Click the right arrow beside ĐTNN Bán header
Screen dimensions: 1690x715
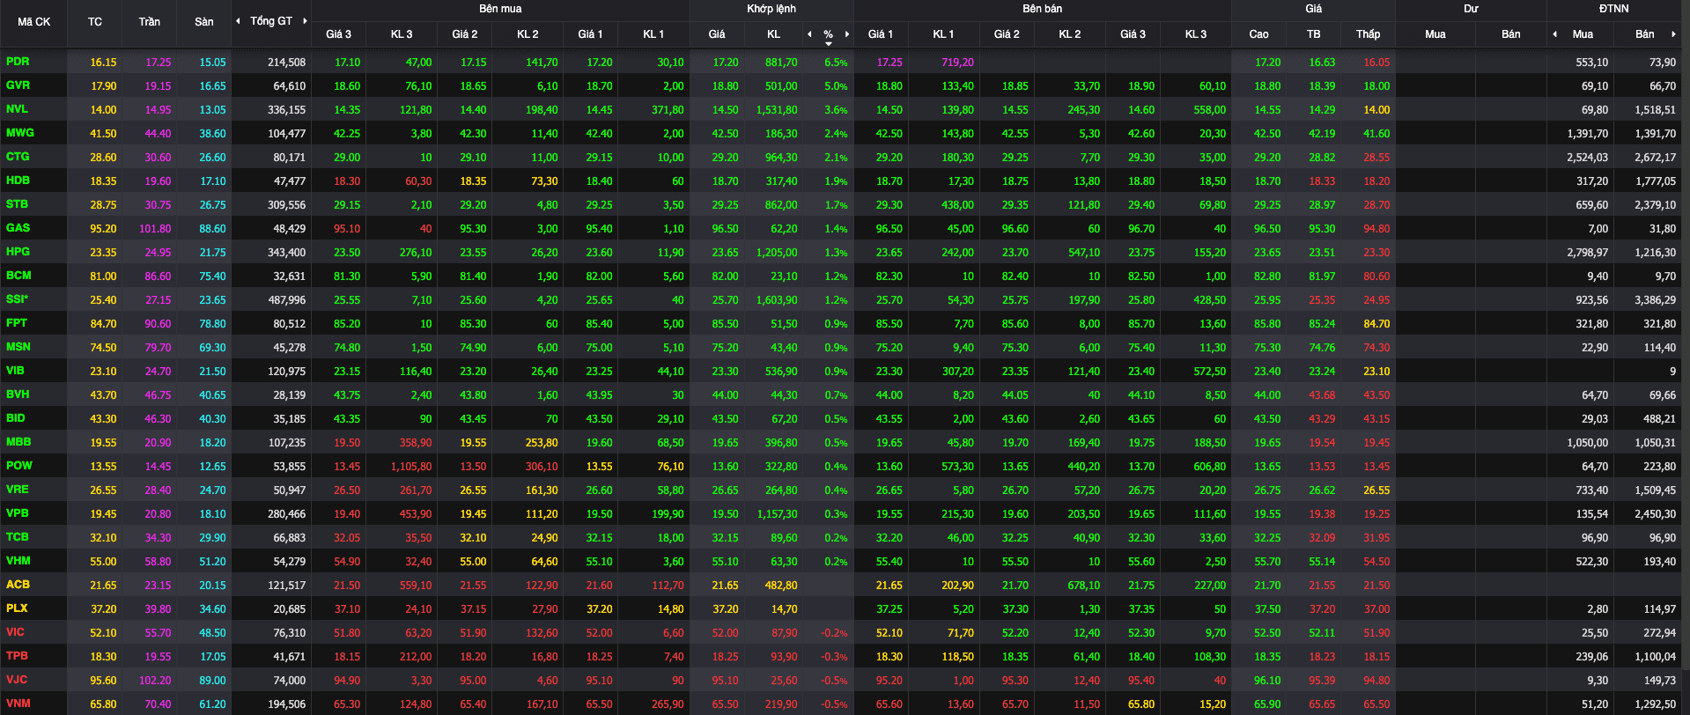tap(1672, 34)
